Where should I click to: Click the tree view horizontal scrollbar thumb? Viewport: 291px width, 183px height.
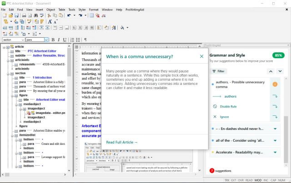tap(7, 175)
